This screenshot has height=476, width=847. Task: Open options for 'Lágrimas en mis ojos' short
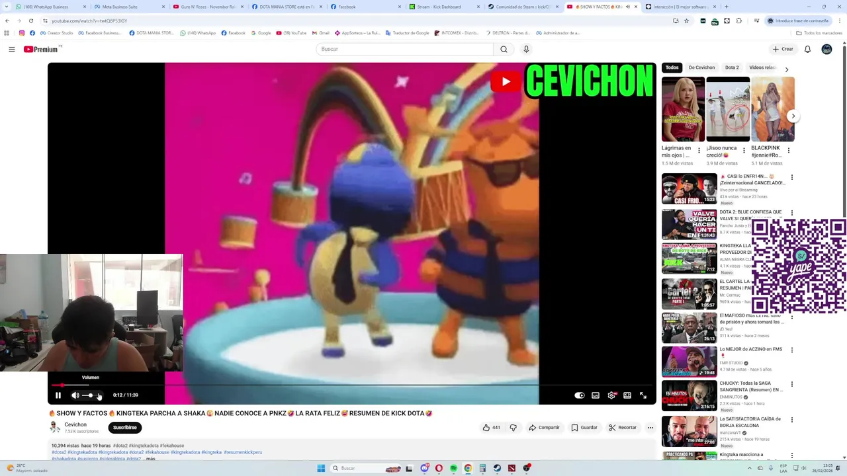click(699, 151)
